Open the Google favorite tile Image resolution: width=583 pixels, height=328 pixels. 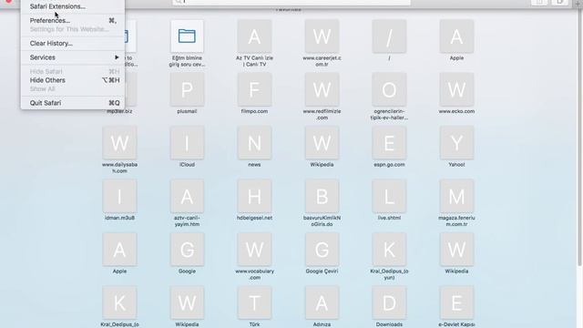click(187, 250)
